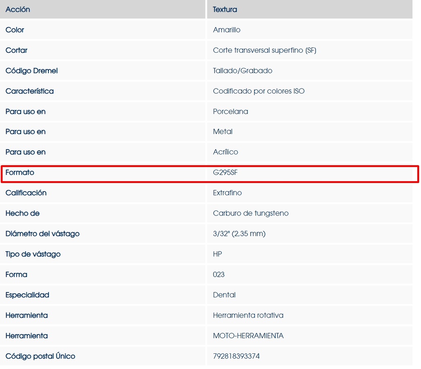The height and width of the screenshot is (369, 421).
Task: Select the "023" shape value
Action: point(219,274)
